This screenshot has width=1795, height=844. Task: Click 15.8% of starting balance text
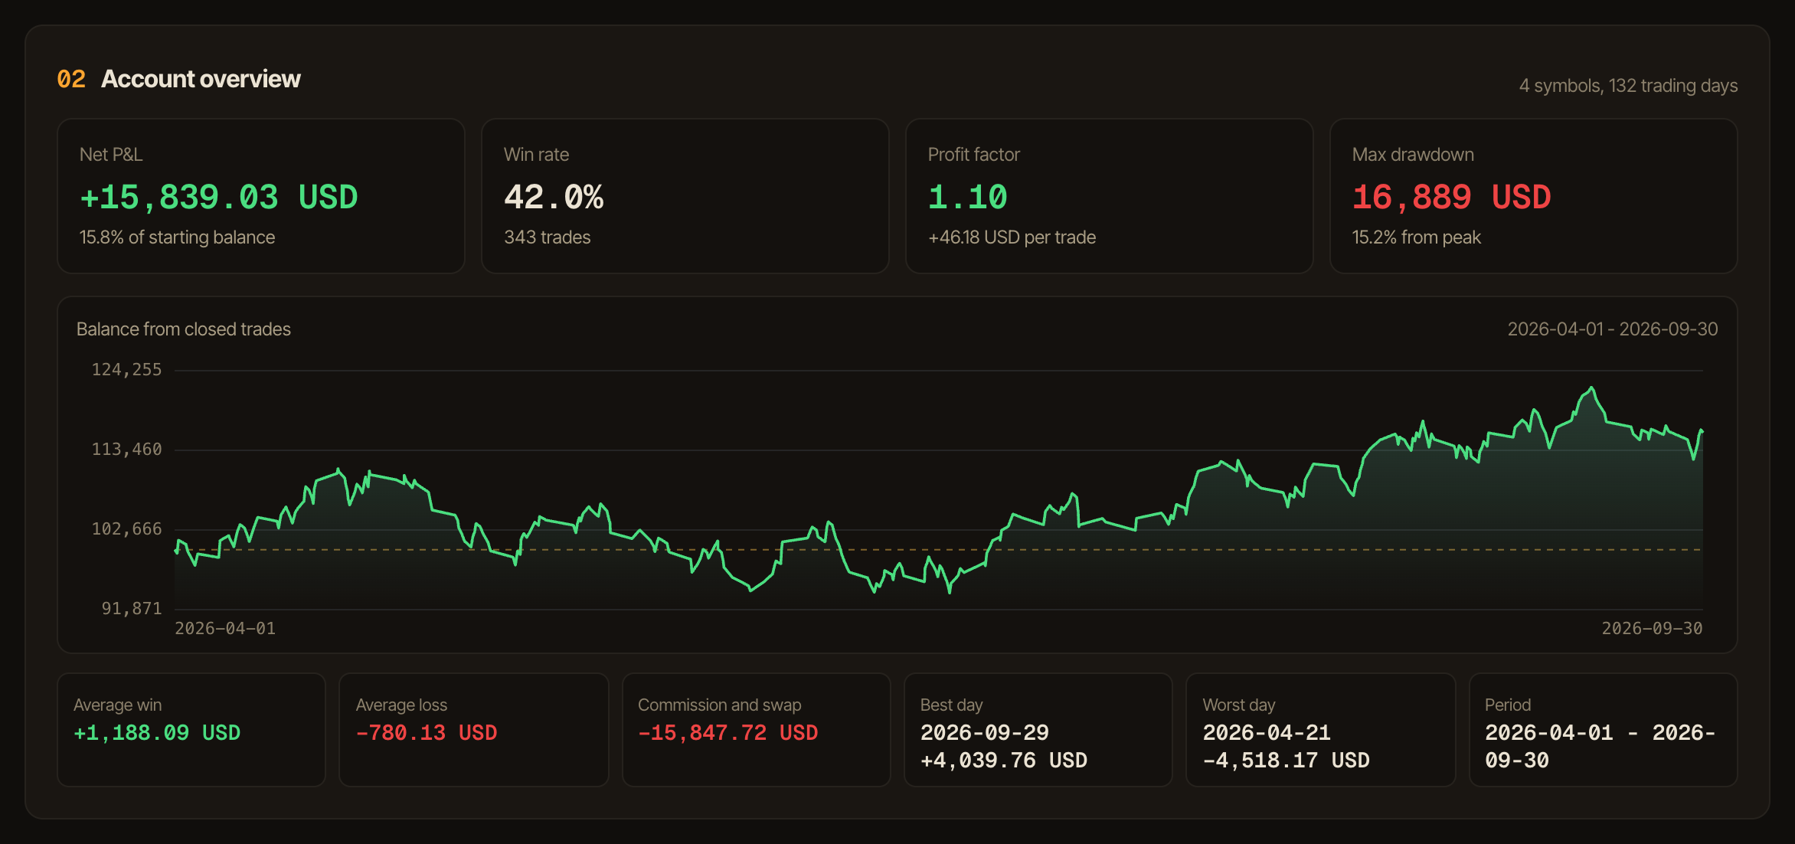(177, 237)
